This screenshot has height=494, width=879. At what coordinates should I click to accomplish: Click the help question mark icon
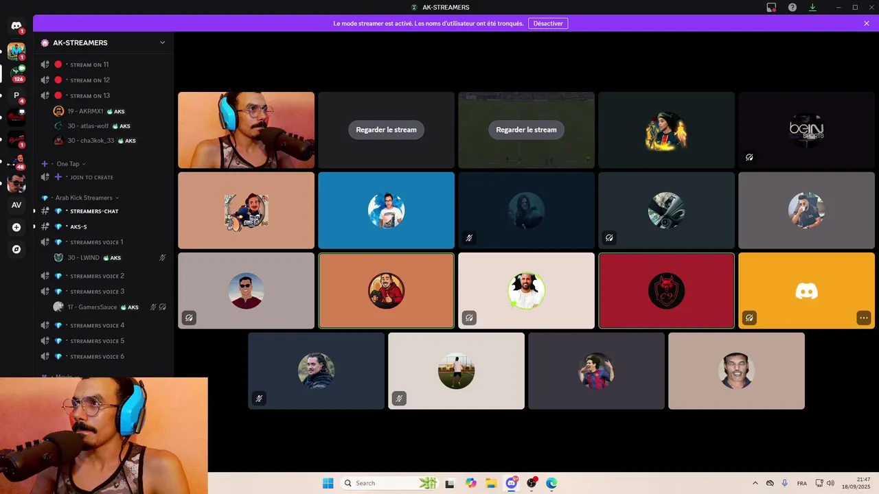click(792, 8)
